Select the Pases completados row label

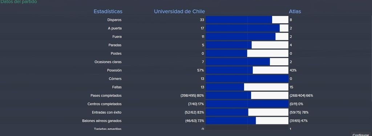pyautogui.click(x=106, y=95)
